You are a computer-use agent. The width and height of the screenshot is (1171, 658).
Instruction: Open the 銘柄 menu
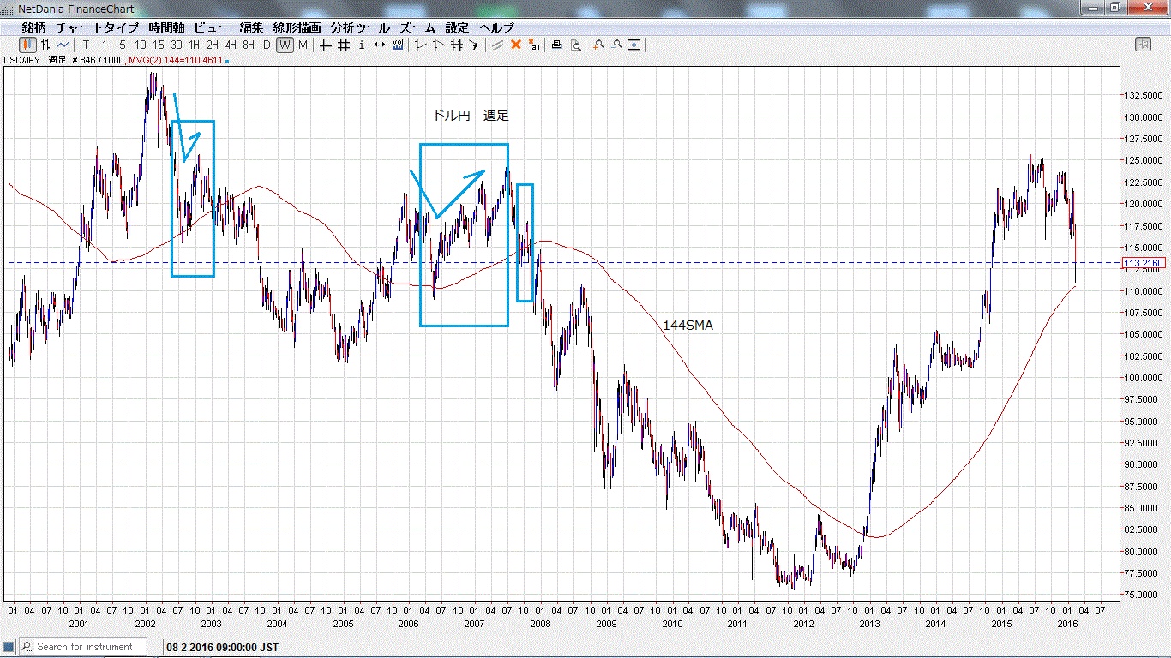coord(34,27)
